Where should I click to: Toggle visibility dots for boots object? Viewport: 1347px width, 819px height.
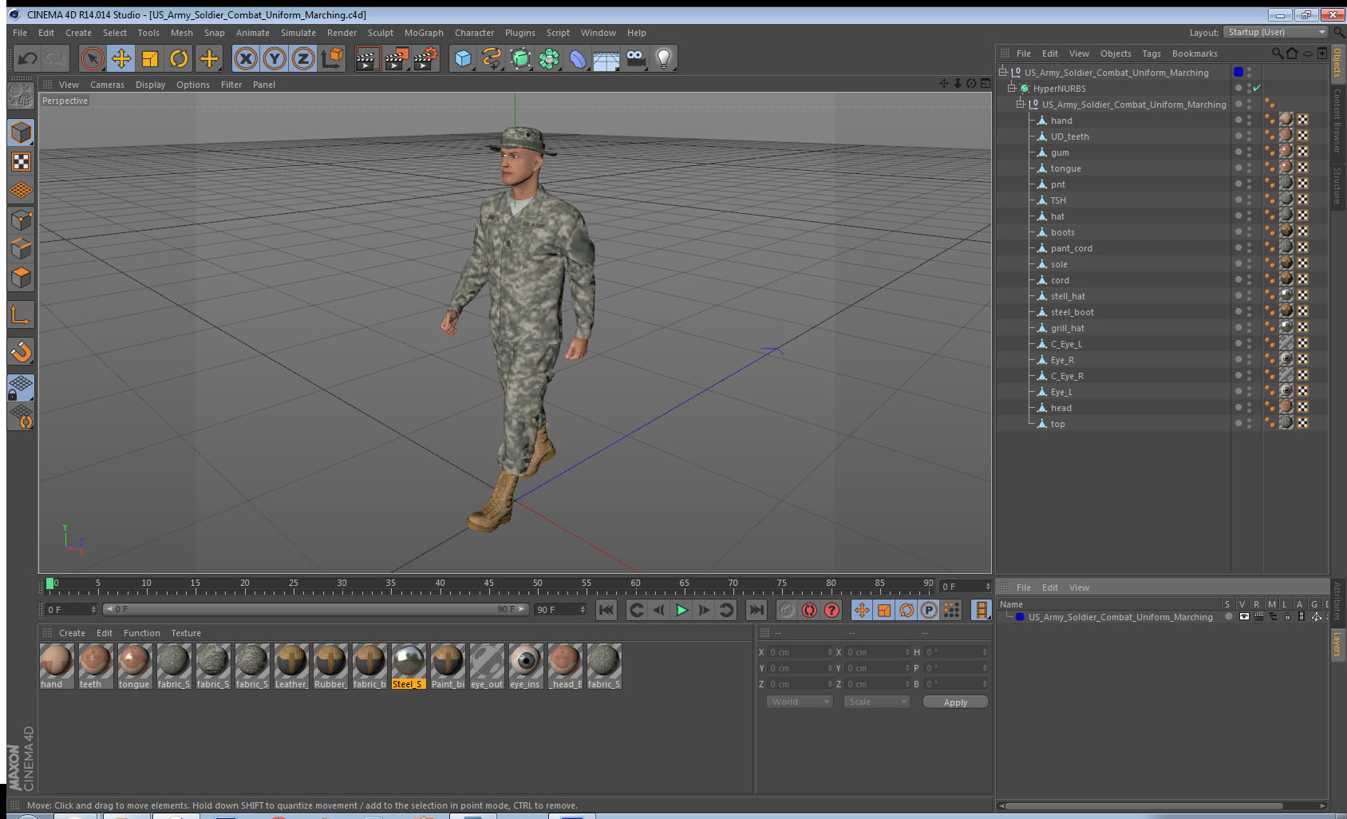[x=1249, y=231]
